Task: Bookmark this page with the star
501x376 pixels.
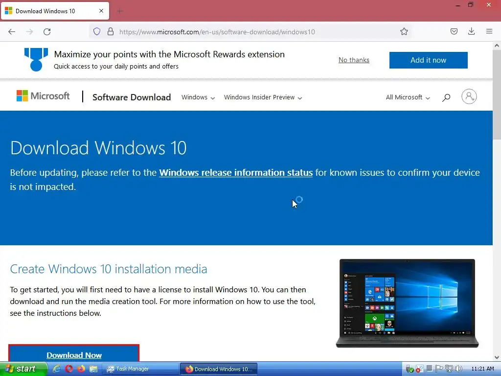Action: coord(404,31)
